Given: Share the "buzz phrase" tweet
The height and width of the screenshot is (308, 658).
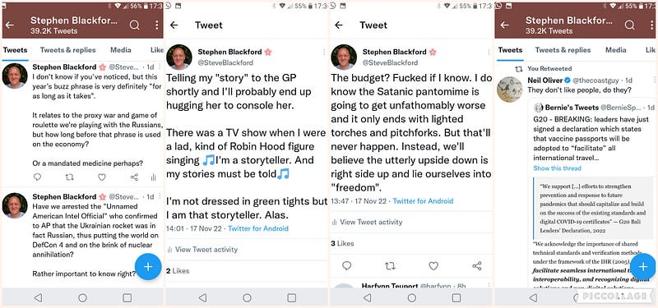Looking at the screenshot, I should click(134, 177).
